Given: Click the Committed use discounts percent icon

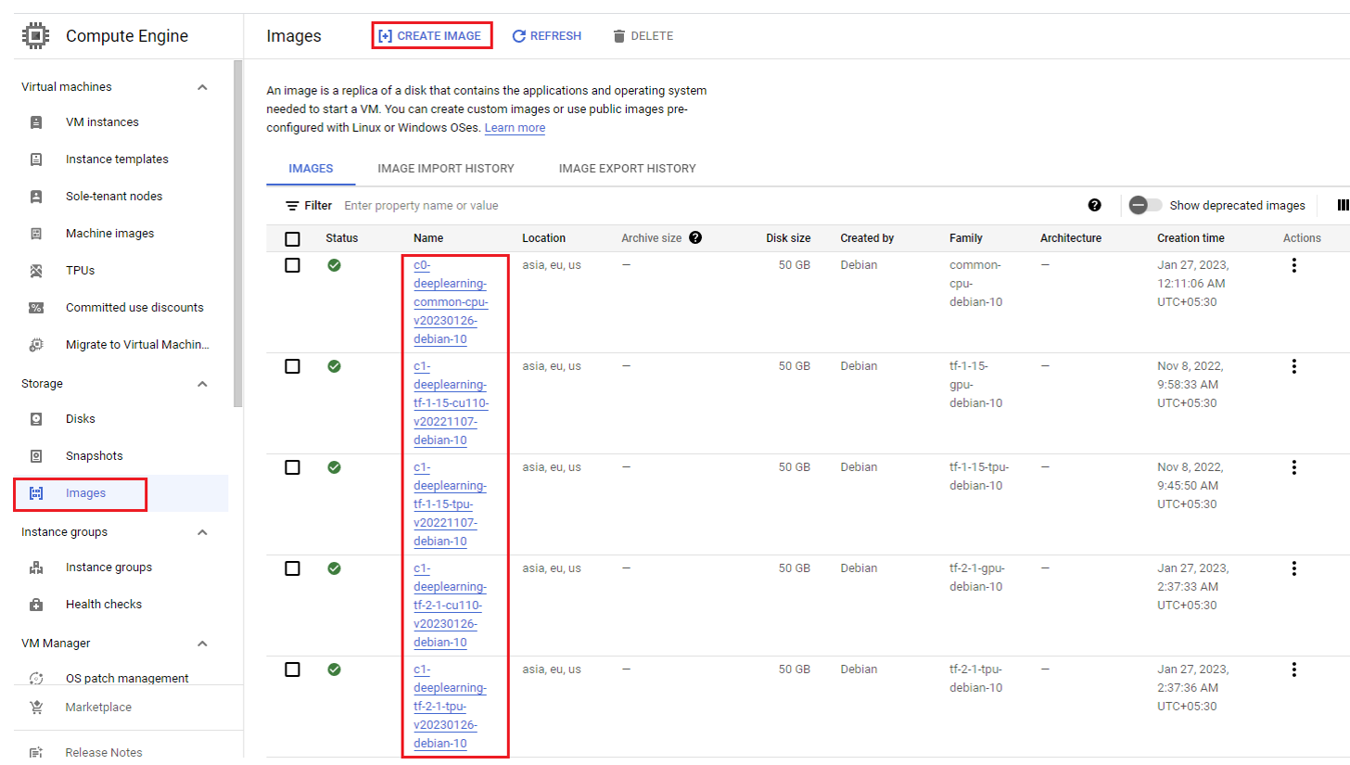Looking at the screenshot, I should tap(36, 308).
